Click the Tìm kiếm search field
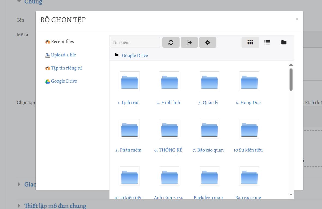Screen dimensions: 322x209 135,43
